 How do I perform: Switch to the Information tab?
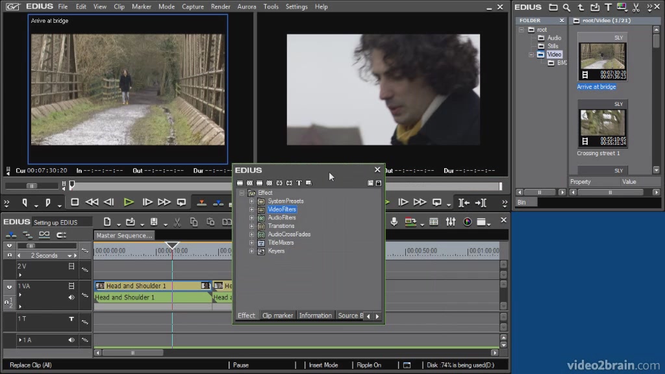tap(315, 316)
